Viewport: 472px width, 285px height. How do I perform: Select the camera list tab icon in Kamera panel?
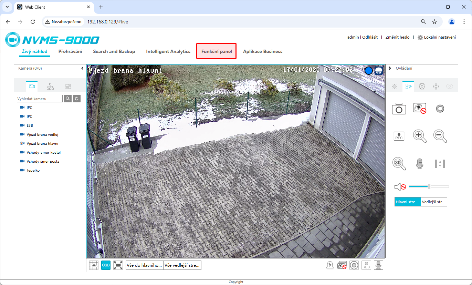click(32, 86)
